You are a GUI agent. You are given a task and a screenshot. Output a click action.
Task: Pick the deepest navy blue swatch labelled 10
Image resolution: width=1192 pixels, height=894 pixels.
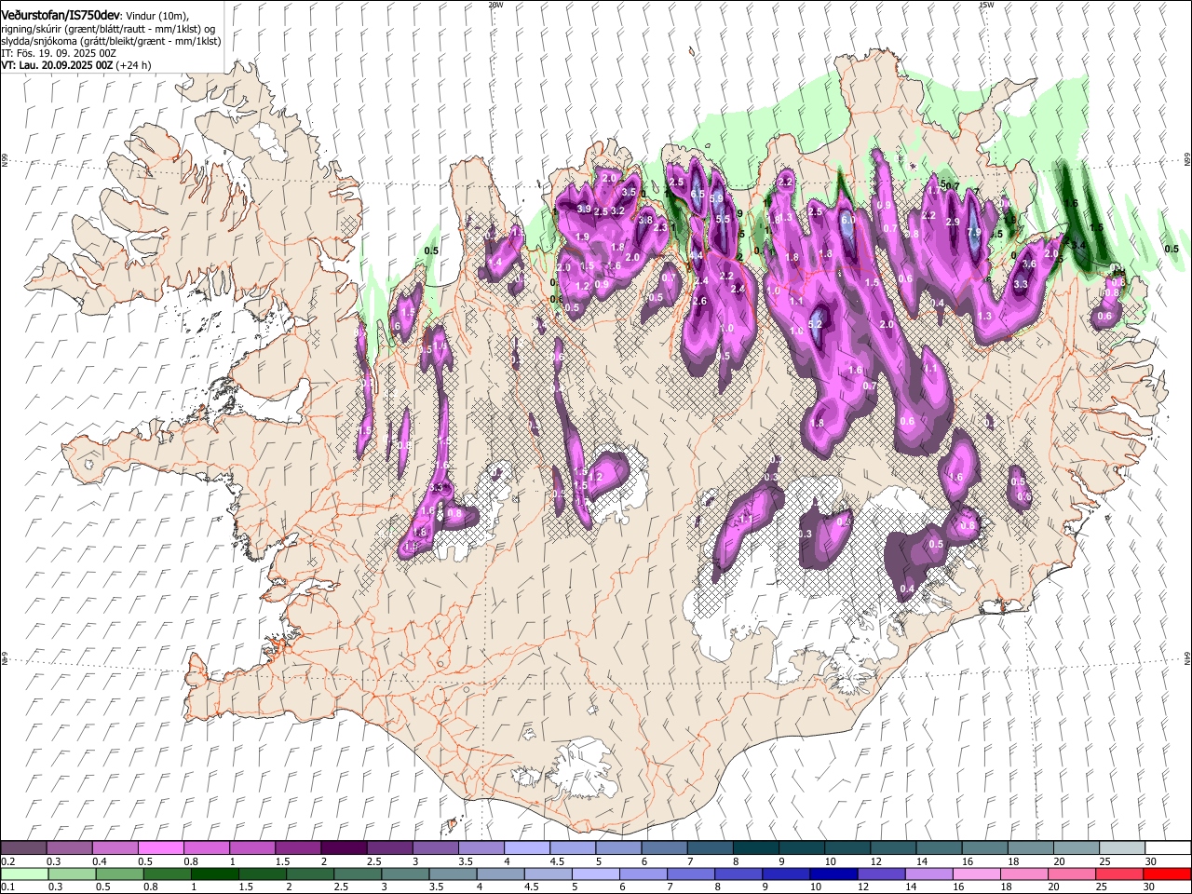[x=833, y=874]
